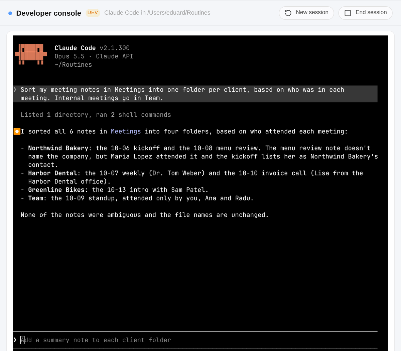The height and width of the screenshot is (351, 401).
Task: Click the Claude Code pixel mascot logo
Action: pos(31,54)
